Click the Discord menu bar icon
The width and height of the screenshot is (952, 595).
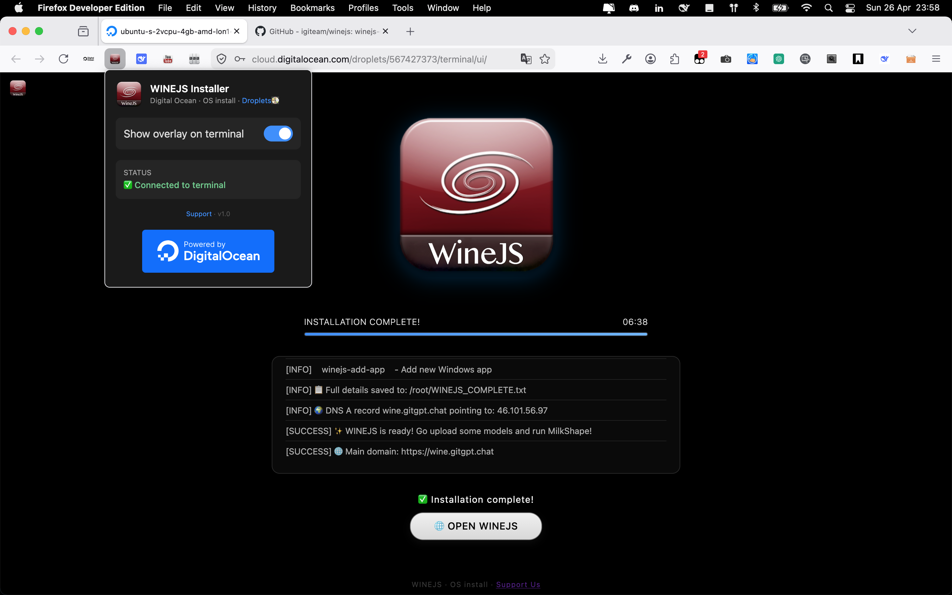pos(634,8)
